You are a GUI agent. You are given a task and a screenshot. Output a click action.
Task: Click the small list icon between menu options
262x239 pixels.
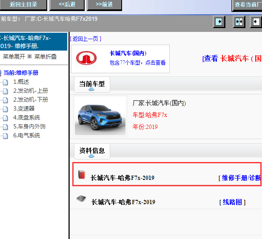[30, 57]
